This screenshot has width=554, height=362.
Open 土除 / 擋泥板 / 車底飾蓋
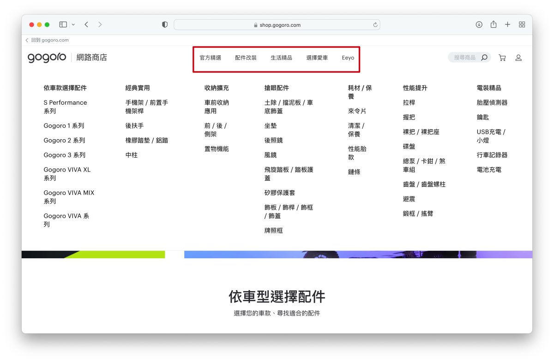(289, 107)
